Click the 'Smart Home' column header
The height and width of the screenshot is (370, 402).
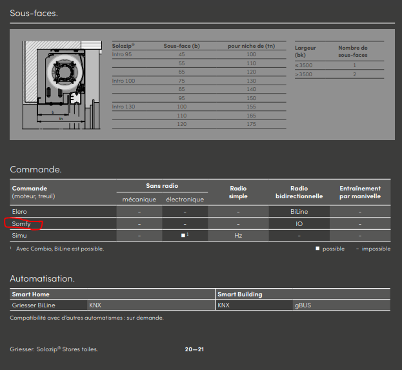pyautogui.click(x=30, y=294)
